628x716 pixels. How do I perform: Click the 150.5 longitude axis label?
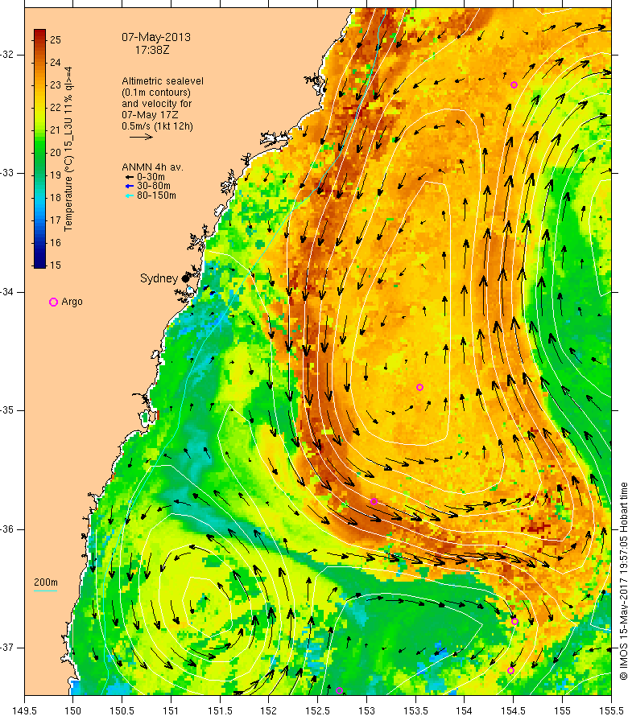click(122, 710)
